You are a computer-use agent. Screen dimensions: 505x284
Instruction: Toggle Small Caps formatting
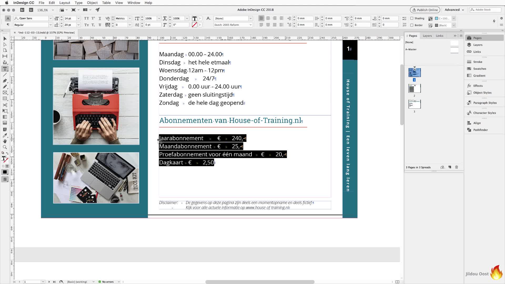point(87,25)
